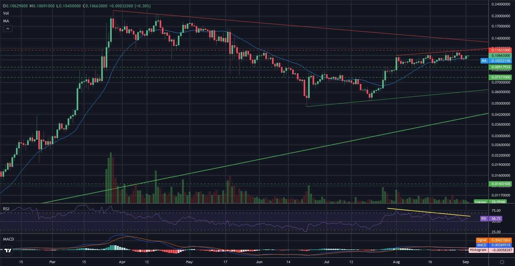This screenshot has height=266, width=515.
Task: Click the Volume 28.994M scale tag
Action: [x=490, y=202]
